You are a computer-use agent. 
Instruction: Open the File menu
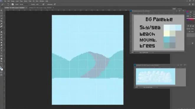click(5, 1)
